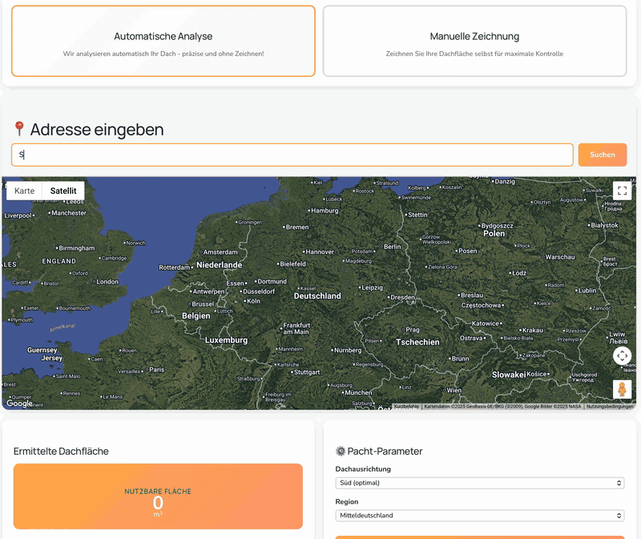
Task: Click the Kurzbefehle map link
Action: (406, 407)
